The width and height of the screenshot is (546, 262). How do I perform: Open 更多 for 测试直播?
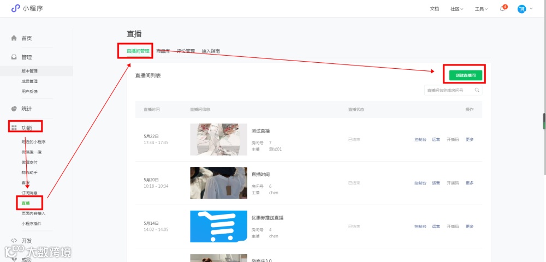coord(470,140)
